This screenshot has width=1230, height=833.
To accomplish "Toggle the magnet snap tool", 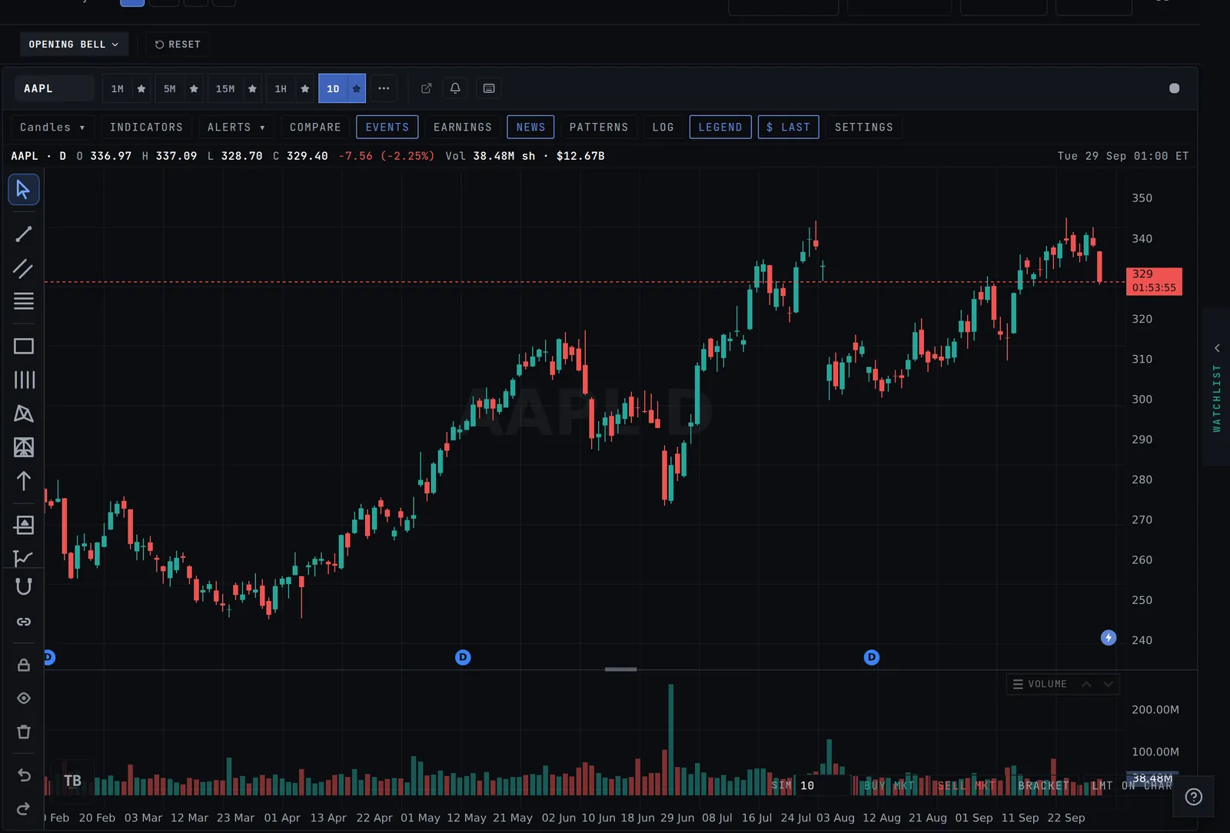I will click(24, 587).
